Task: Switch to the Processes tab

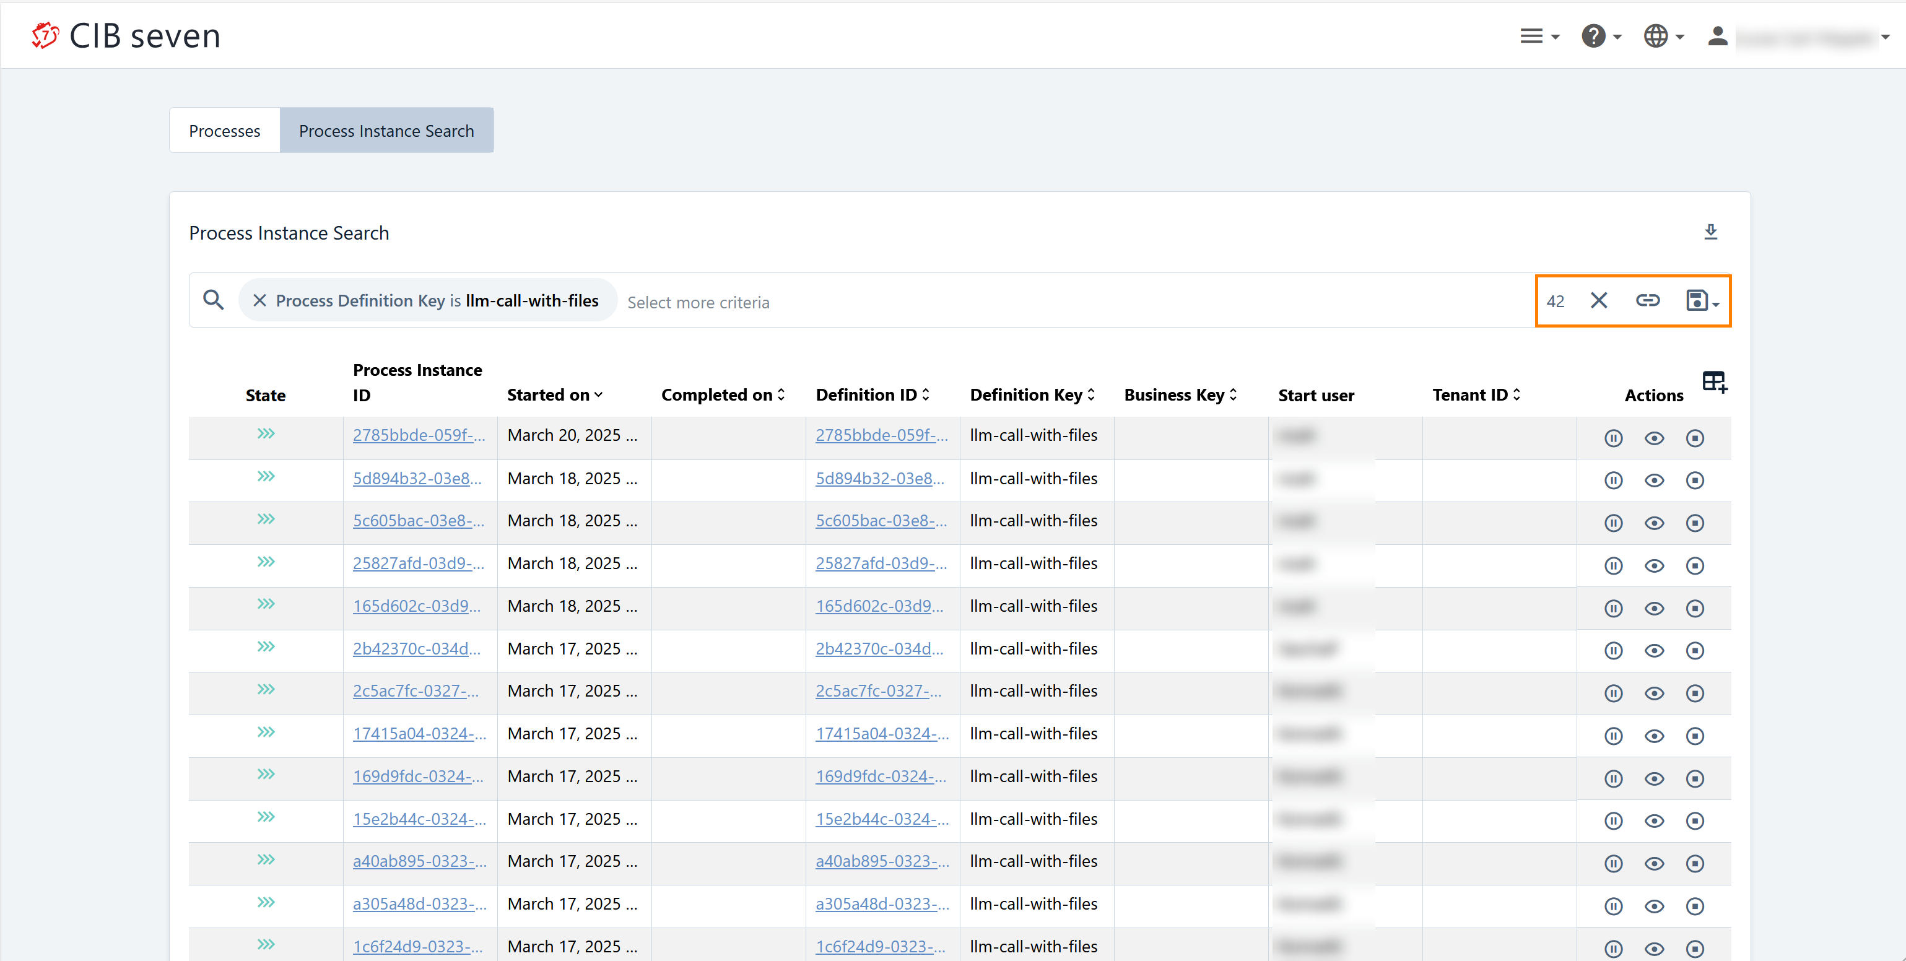Action: (224, 131)
